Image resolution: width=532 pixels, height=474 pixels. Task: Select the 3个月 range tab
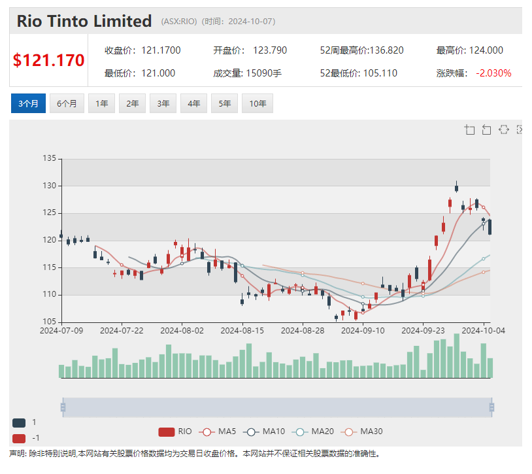coord(28,103)
